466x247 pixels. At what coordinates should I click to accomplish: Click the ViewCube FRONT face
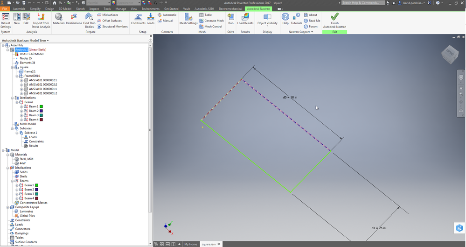tap(449, 53)
